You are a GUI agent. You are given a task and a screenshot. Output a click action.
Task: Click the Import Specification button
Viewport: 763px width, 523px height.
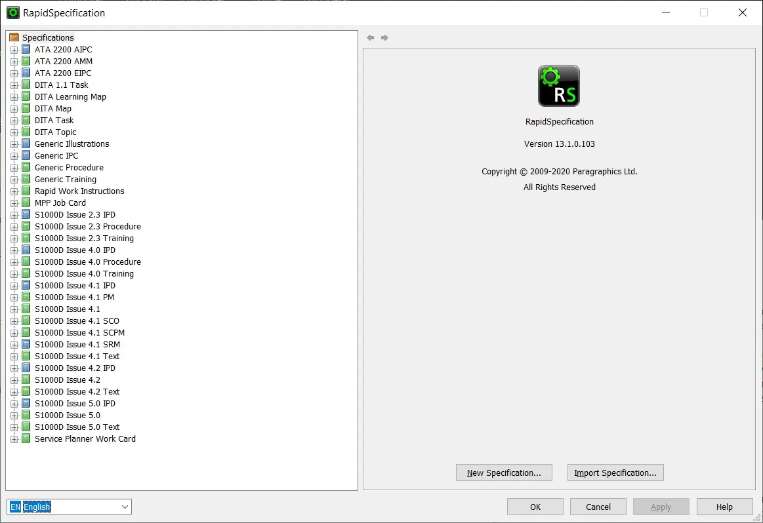[x=615, y=473]
